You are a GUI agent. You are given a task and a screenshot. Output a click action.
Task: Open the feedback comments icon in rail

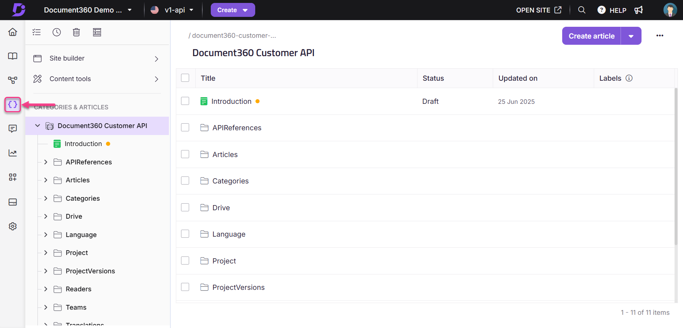pos(12,128)
